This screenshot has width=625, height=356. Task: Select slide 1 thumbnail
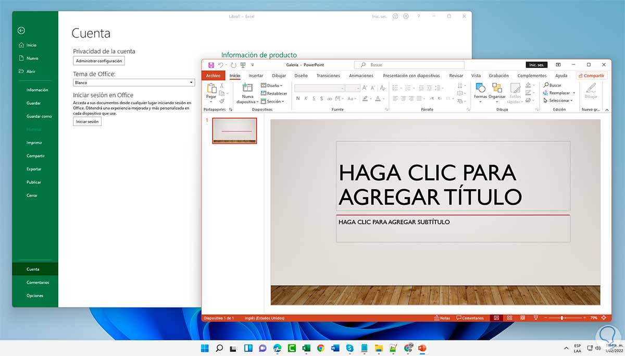[234, 131]
